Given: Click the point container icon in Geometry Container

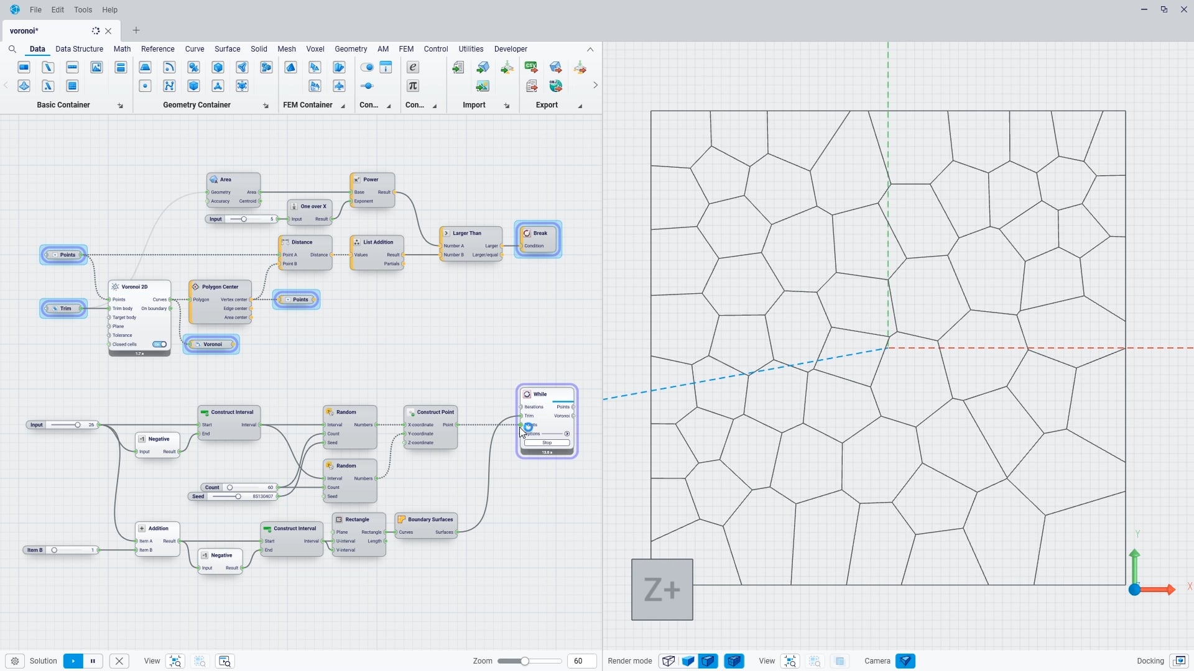Looking at the screenshot, I should (145, 86).
